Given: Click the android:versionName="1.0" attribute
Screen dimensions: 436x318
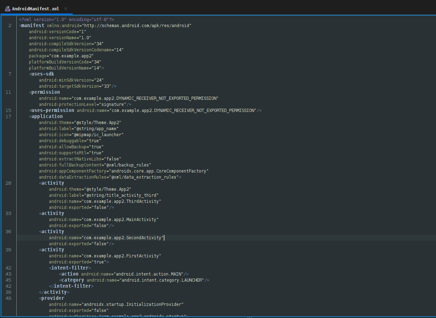Looking at the screenshot, I should (60, 38).
